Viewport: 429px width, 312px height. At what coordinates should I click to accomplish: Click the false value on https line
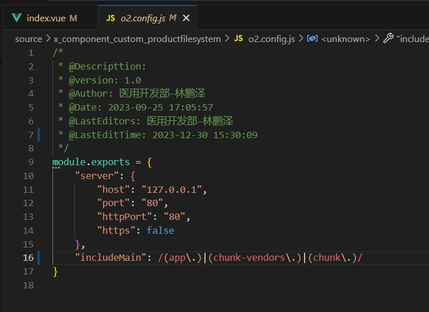(160, 230)
